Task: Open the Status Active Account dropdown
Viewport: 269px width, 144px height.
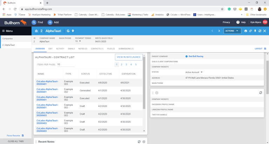Action: click(201, 72)
